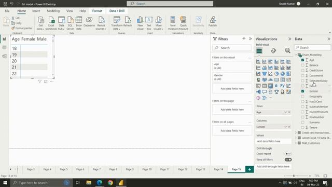The height and width of the screenshot is (187, 332).
Task: Select the Q&A visual icon
Action: 265,92
